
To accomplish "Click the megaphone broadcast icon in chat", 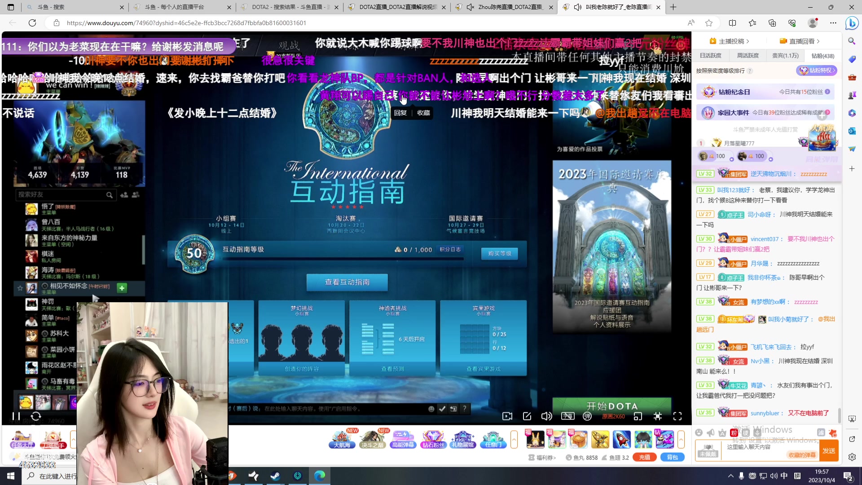I will (710, 432).
